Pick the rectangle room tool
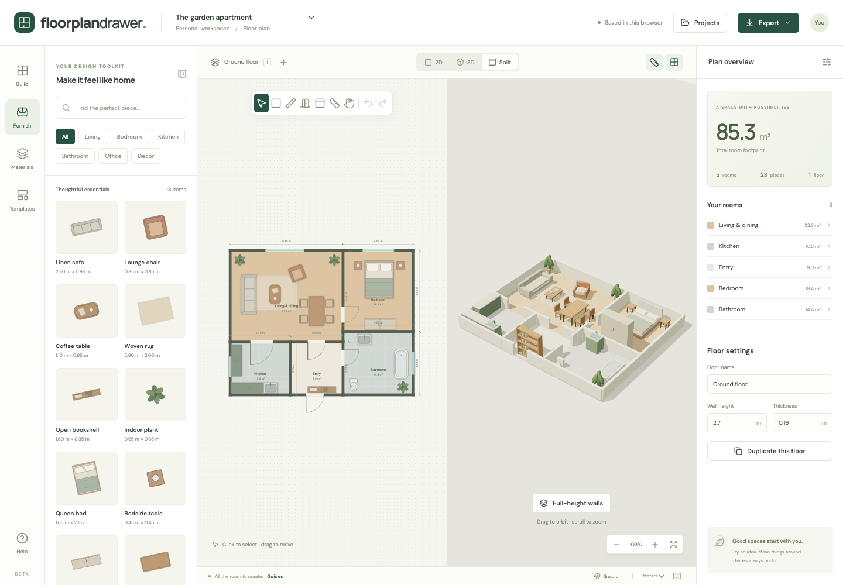This screenshot has height=585, width=843. 276,104
